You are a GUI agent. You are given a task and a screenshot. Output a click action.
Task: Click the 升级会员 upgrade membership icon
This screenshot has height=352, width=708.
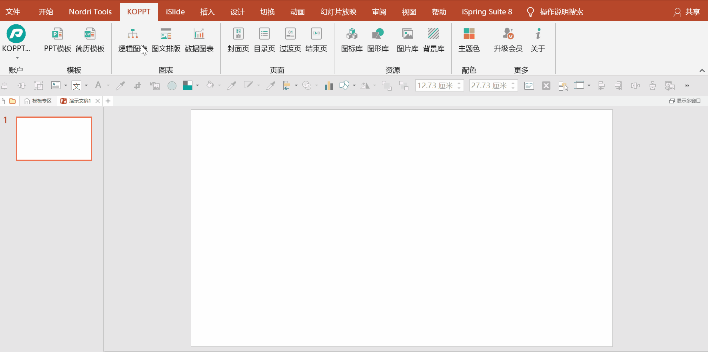pyautogui.click(x=508, y=40)
